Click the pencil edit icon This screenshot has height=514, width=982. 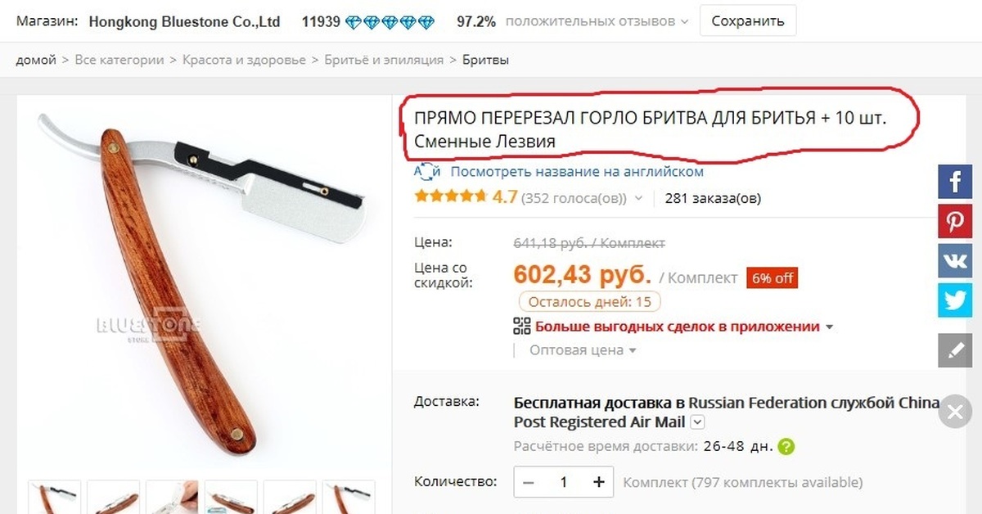pyautogui.click(x=955, y=349)
